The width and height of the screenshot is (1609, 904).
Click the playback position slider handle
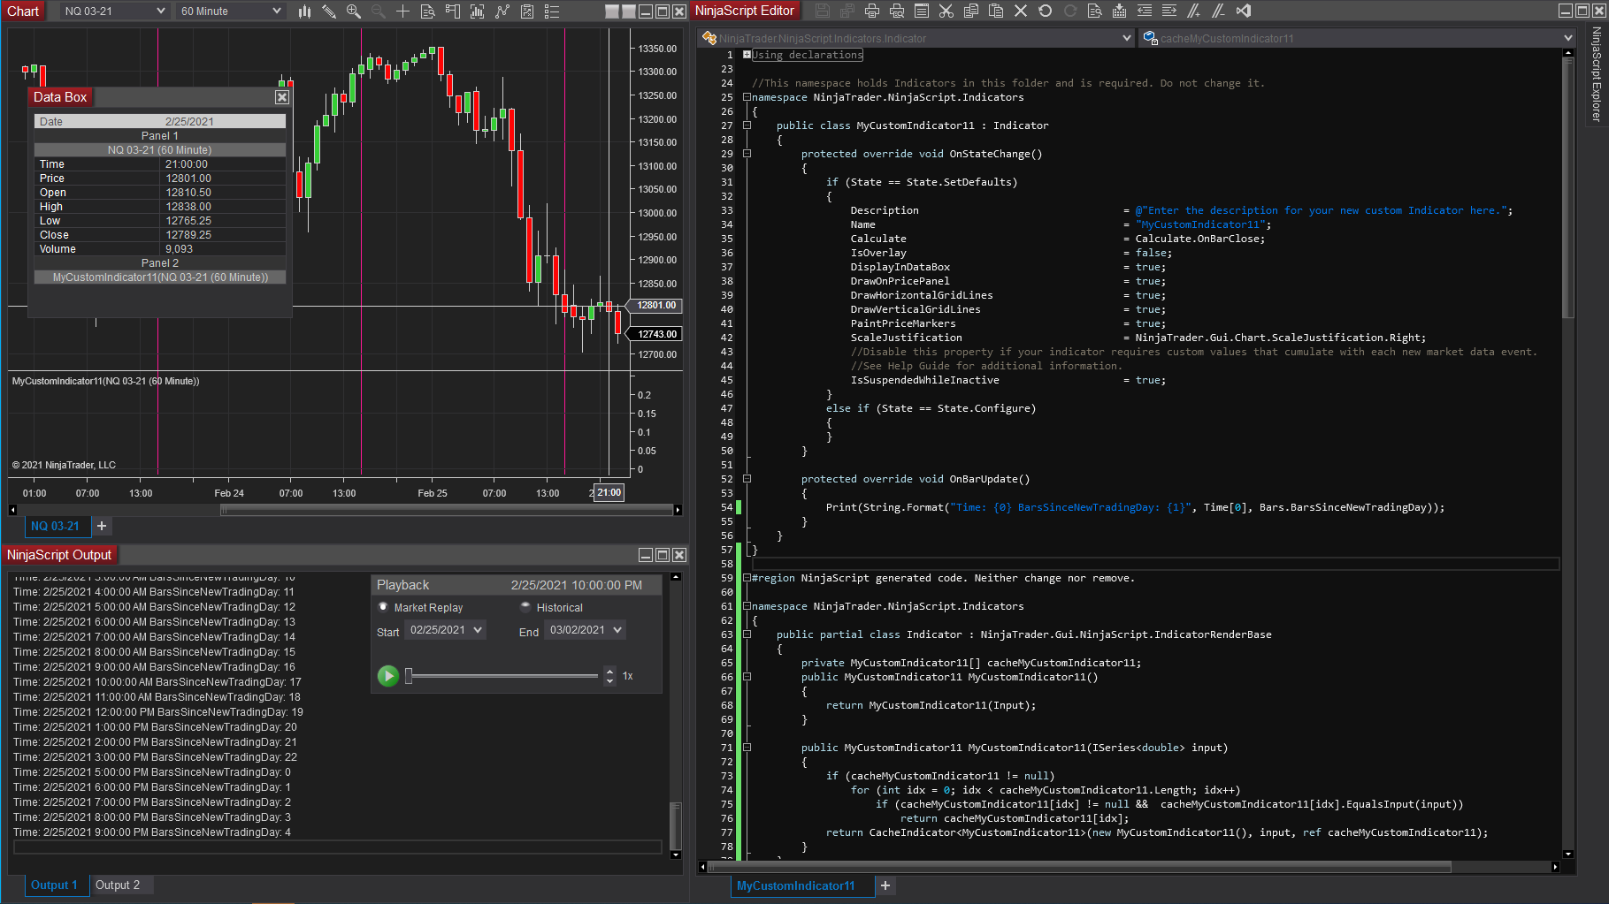click(x=409, y=676)
